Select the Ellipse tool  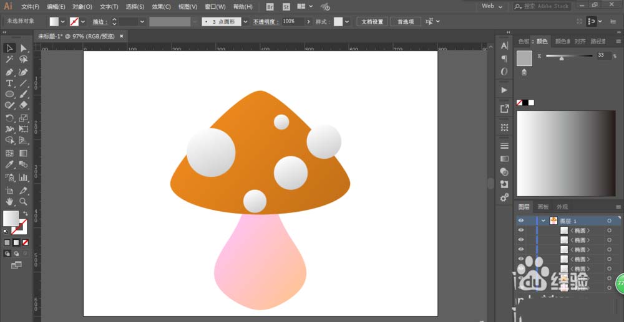(x=9, y=95)
